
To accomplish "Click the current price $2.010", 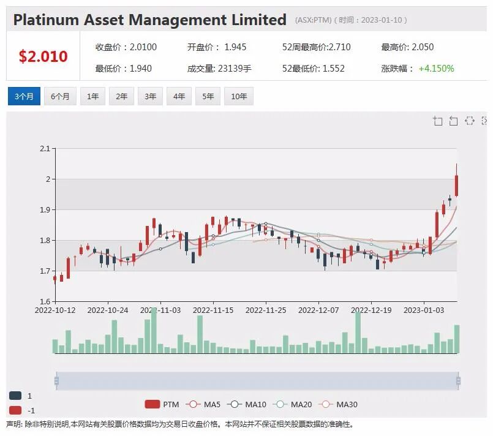I will tap(43, 56).
